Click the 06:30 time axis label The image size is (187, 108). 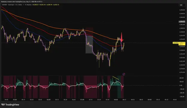(65, 100)
